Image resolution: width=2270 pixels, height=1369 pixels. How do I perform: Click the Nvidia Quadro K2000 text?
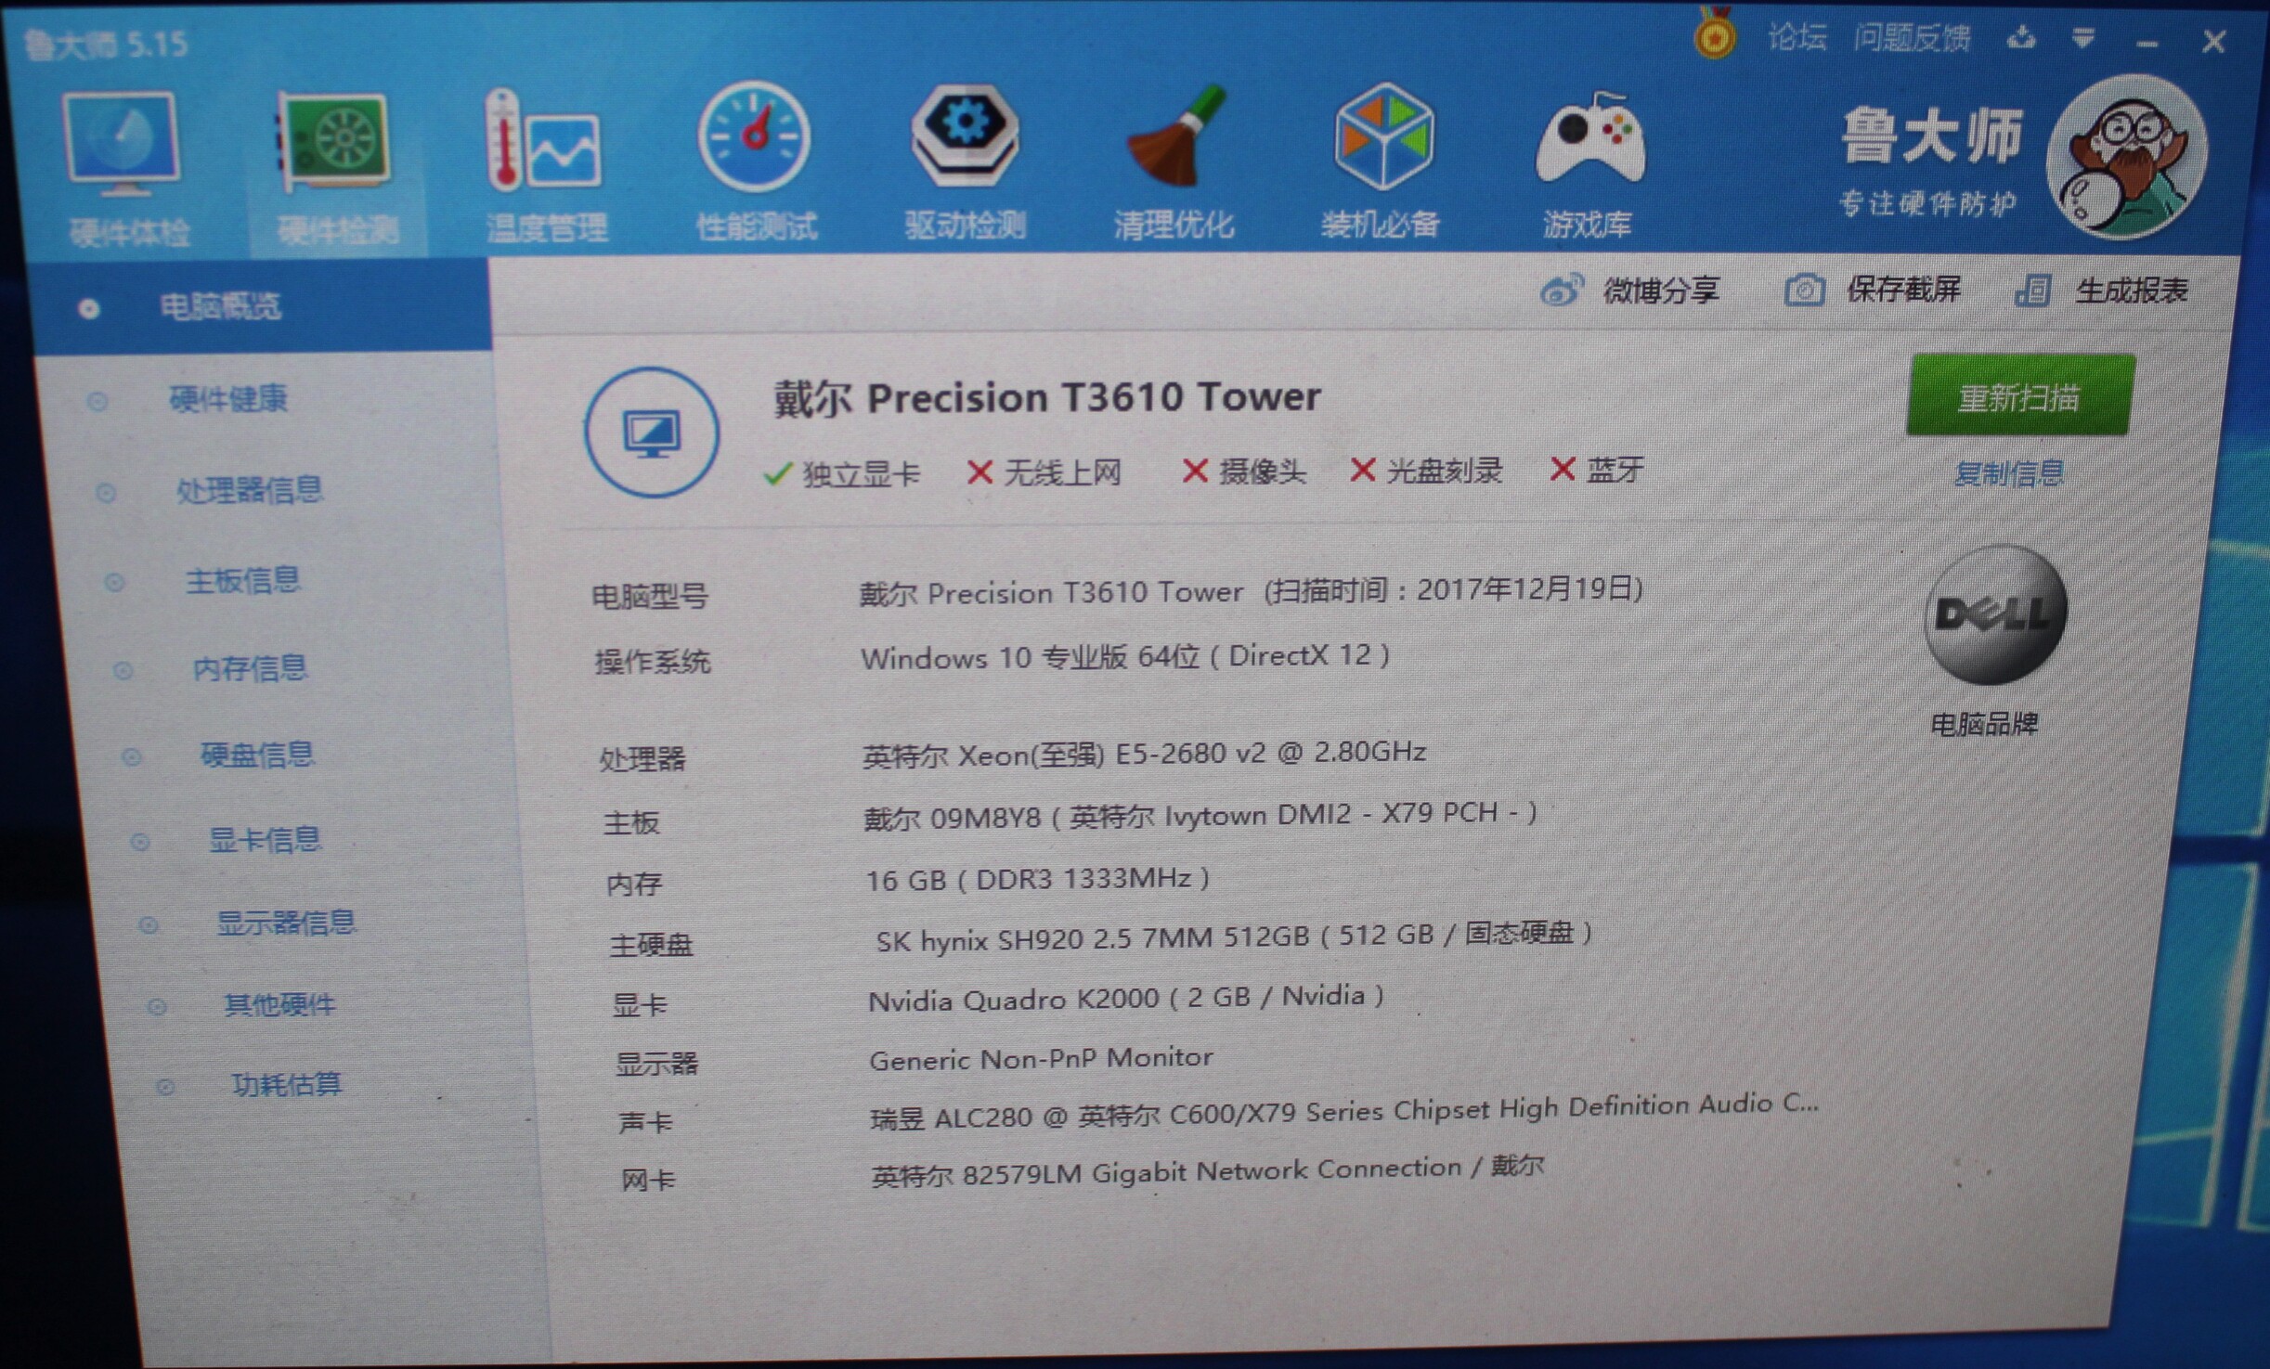[1126, 999]
